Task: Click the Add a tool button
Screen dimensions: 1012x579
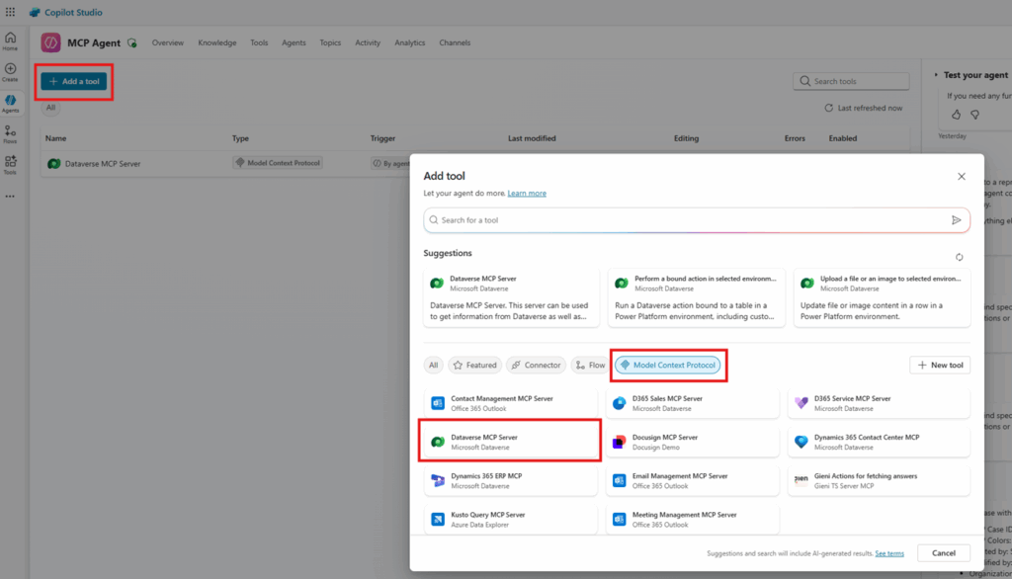Action: [74, 81]
